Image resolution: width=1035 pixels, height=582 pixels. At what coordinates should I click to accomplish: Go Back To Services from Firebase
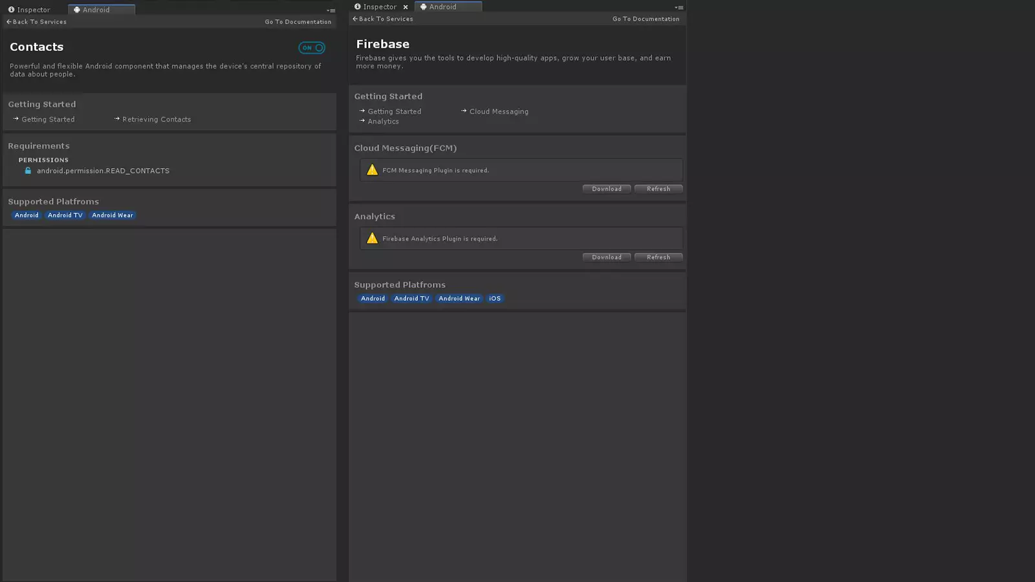(383, 19)
